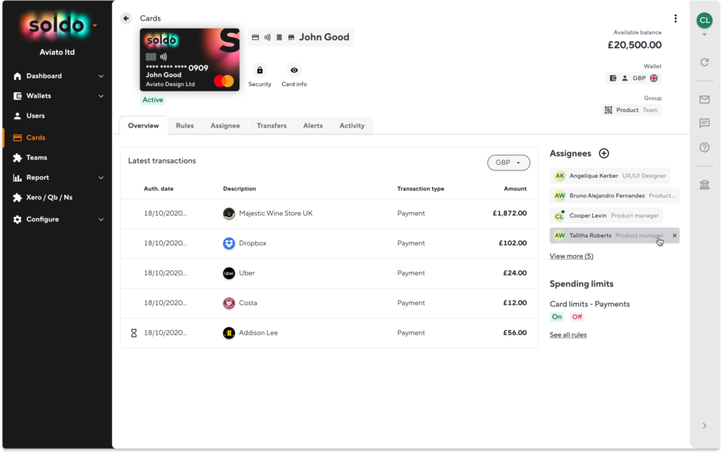This screenshot has width=722, height=453.
Task: Click the bank icon in the right rail
Action: [704, 184]
